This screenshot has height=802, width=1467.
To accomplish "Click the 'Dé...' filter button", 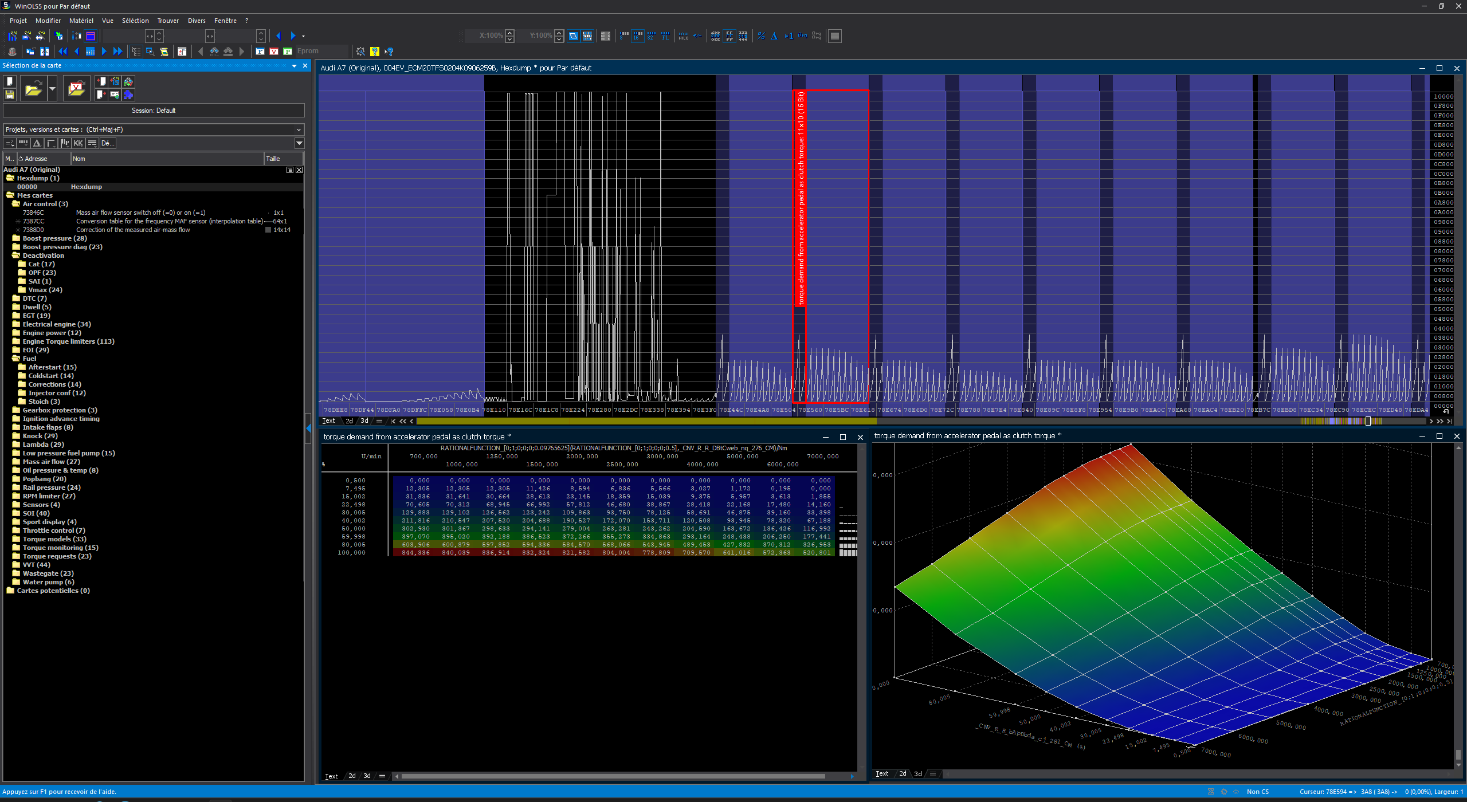I will (x=107, y=143).
